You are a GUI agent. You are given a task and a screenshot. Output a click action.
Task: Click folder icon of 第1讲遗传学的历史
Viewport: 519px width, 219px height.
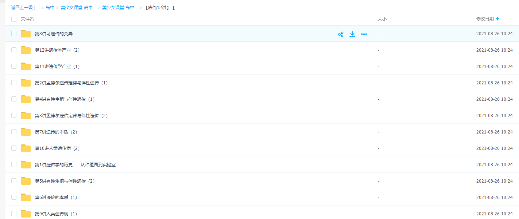point(26,165)
